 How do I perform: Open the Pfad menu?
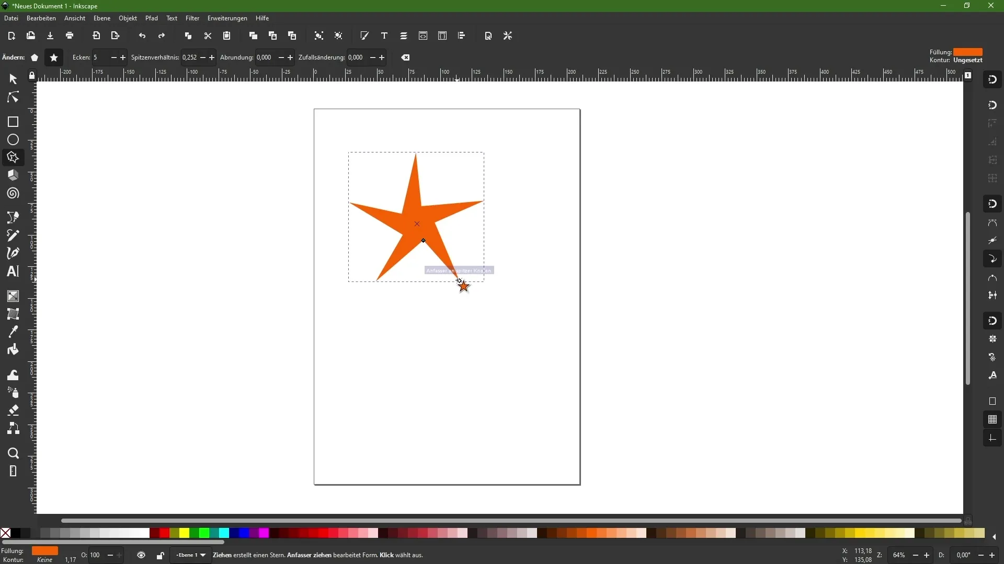coord(152,18)
